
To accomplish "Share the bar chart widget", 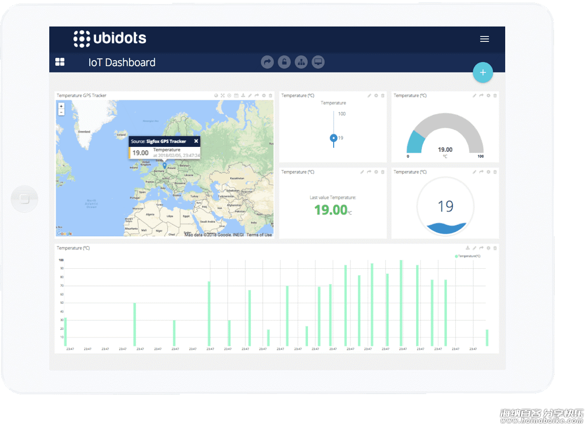I will coord(482,248).
